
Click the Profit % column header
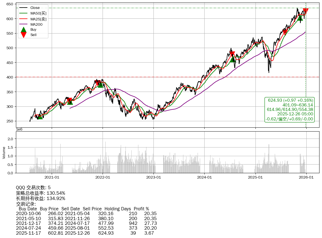tap(141, 209)
